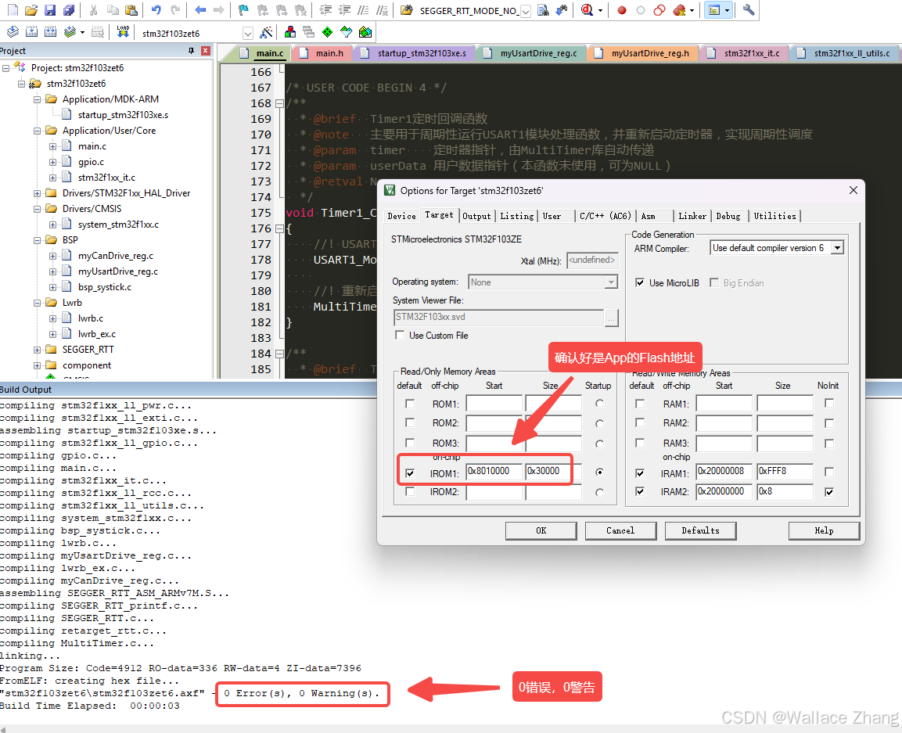
Task: Insert a breakpoint with red dot icon
Action: [622, 10]
